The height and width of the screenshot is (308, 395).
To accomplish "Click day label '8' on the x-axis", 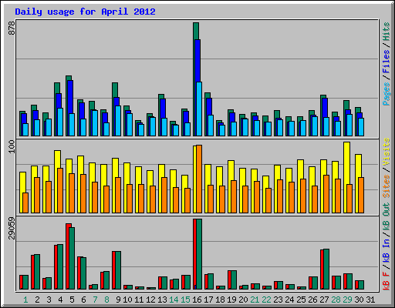I will click(106, 300).
